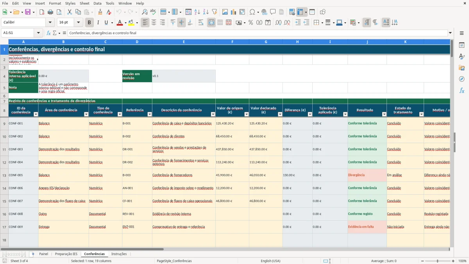Toggle Center Horizontally alignment
The width and height of the screenshot is (469, 264).
154,23
